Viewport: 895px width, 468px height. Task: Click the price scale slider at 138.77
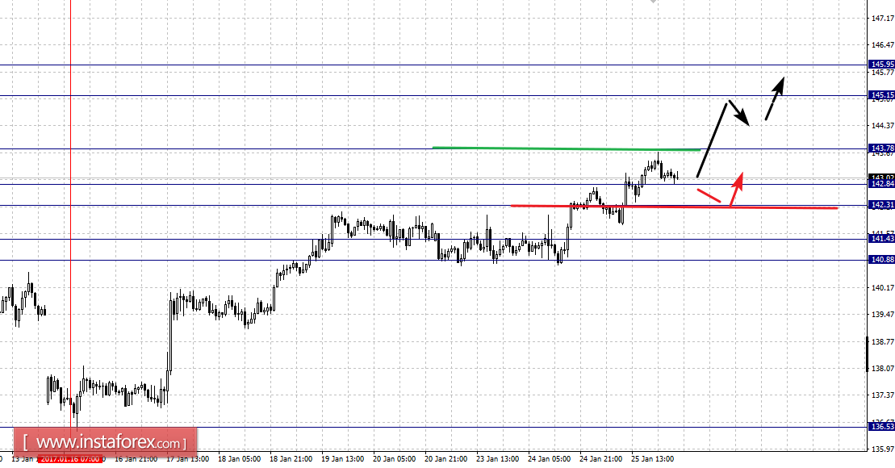868,354
